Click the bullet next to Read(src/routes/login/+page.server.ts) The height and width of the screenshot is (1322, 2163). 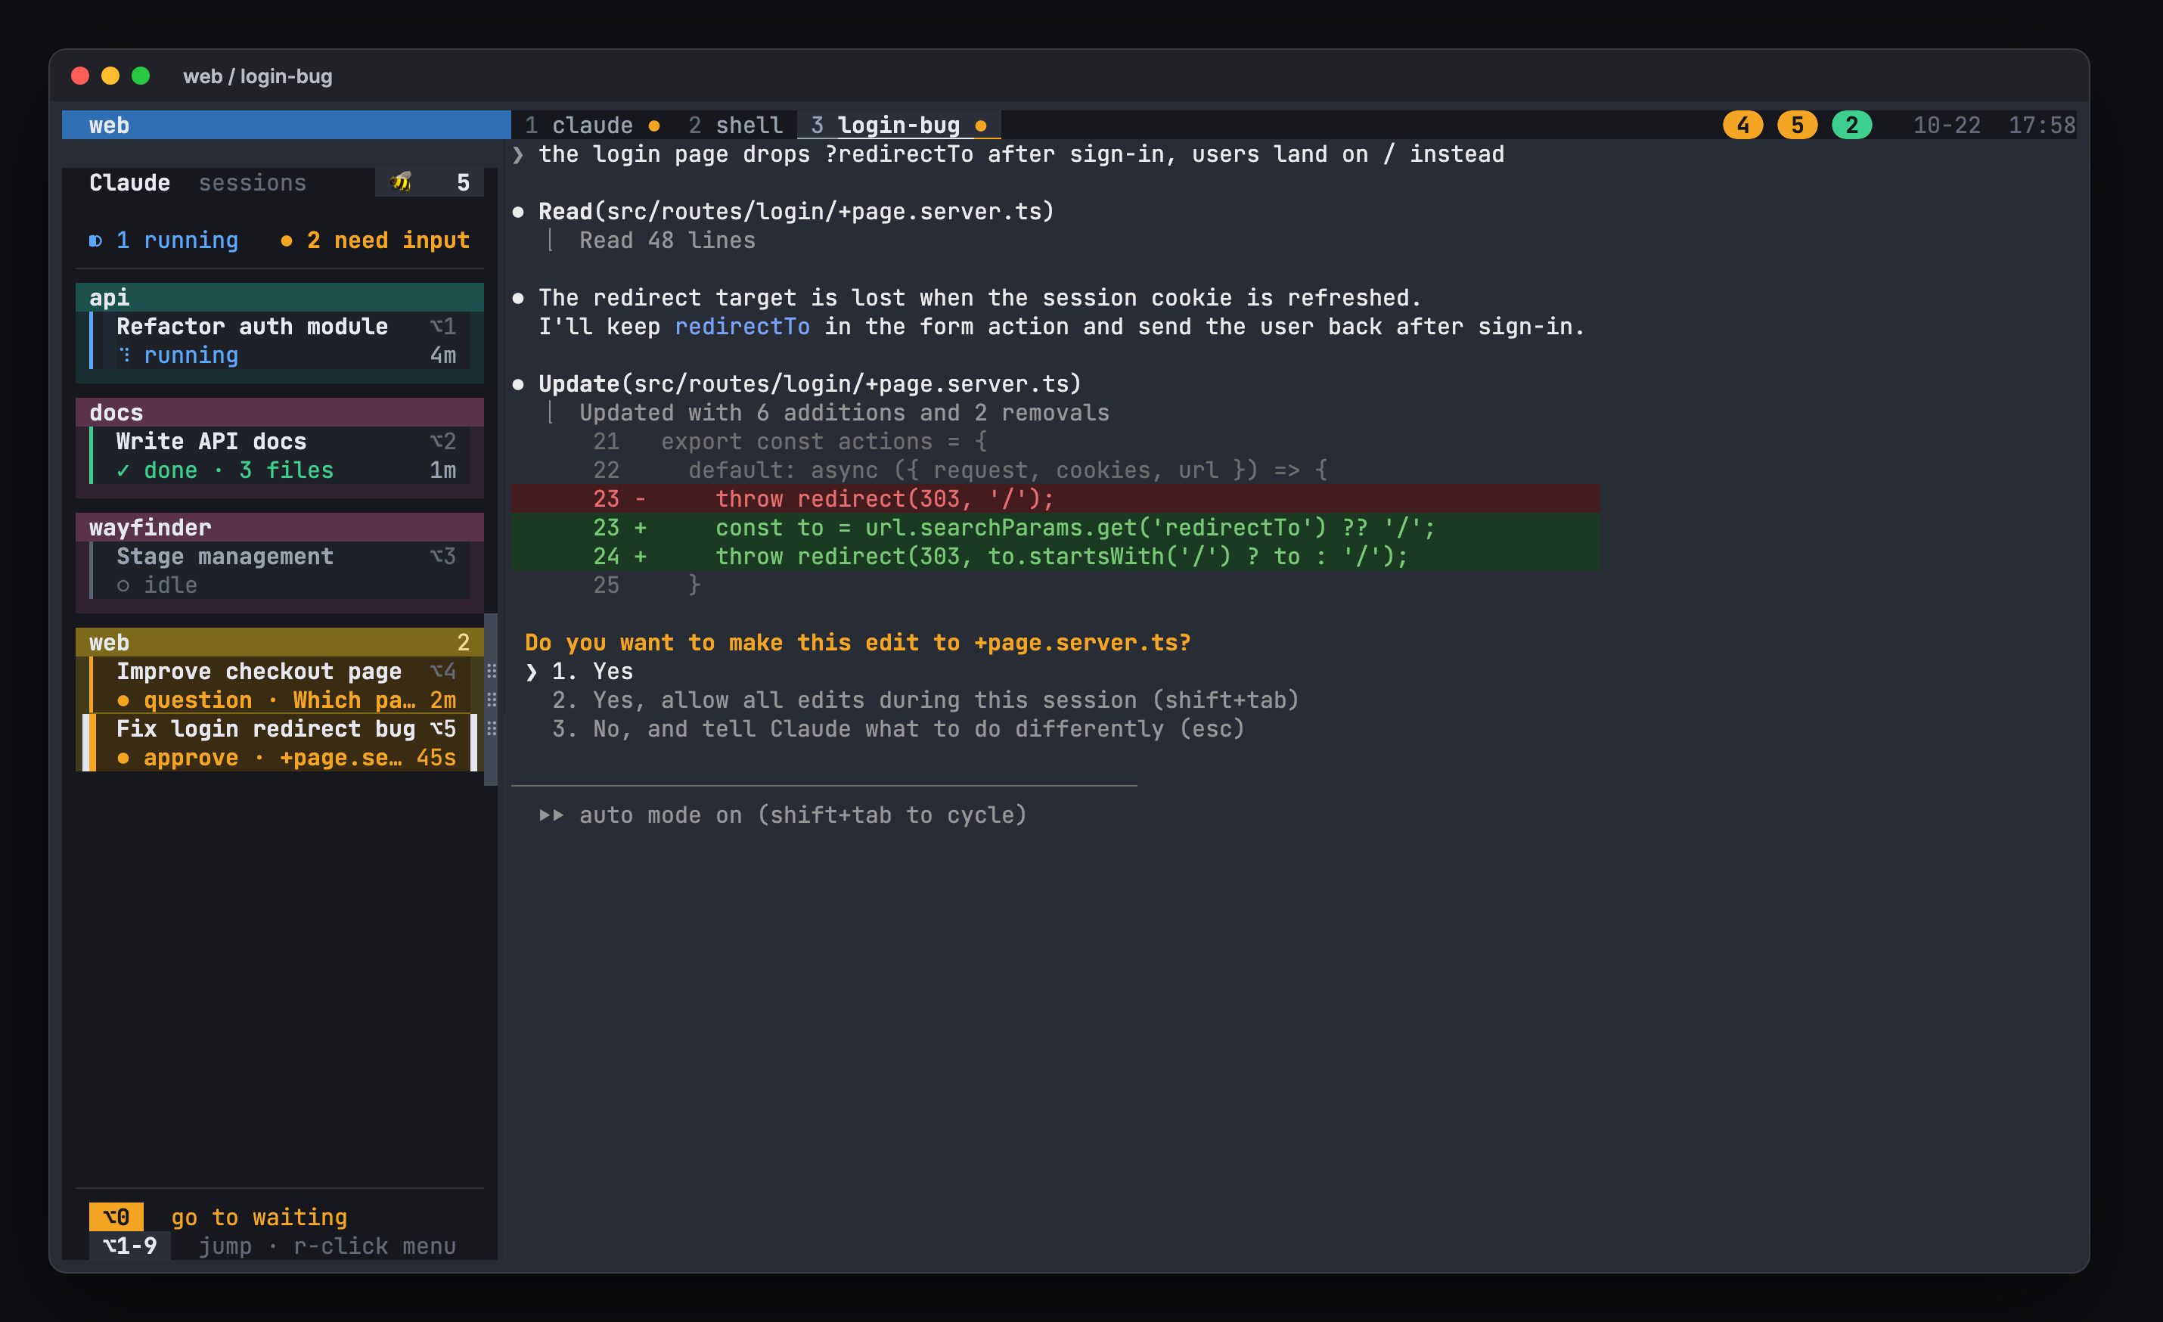point(518,212)
